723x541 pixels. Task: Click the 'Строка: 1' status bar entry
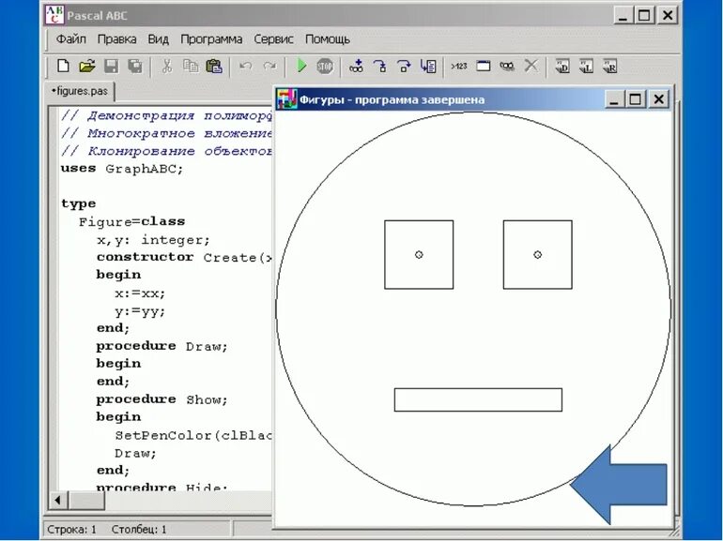coord(71,530)
